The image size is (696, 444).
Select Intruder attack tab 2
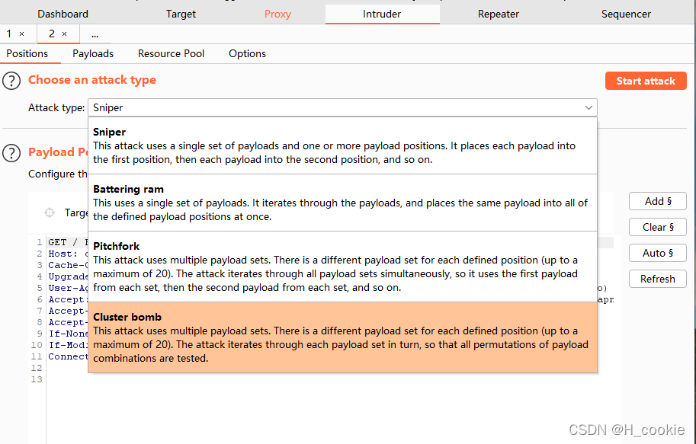coord(52,34)
